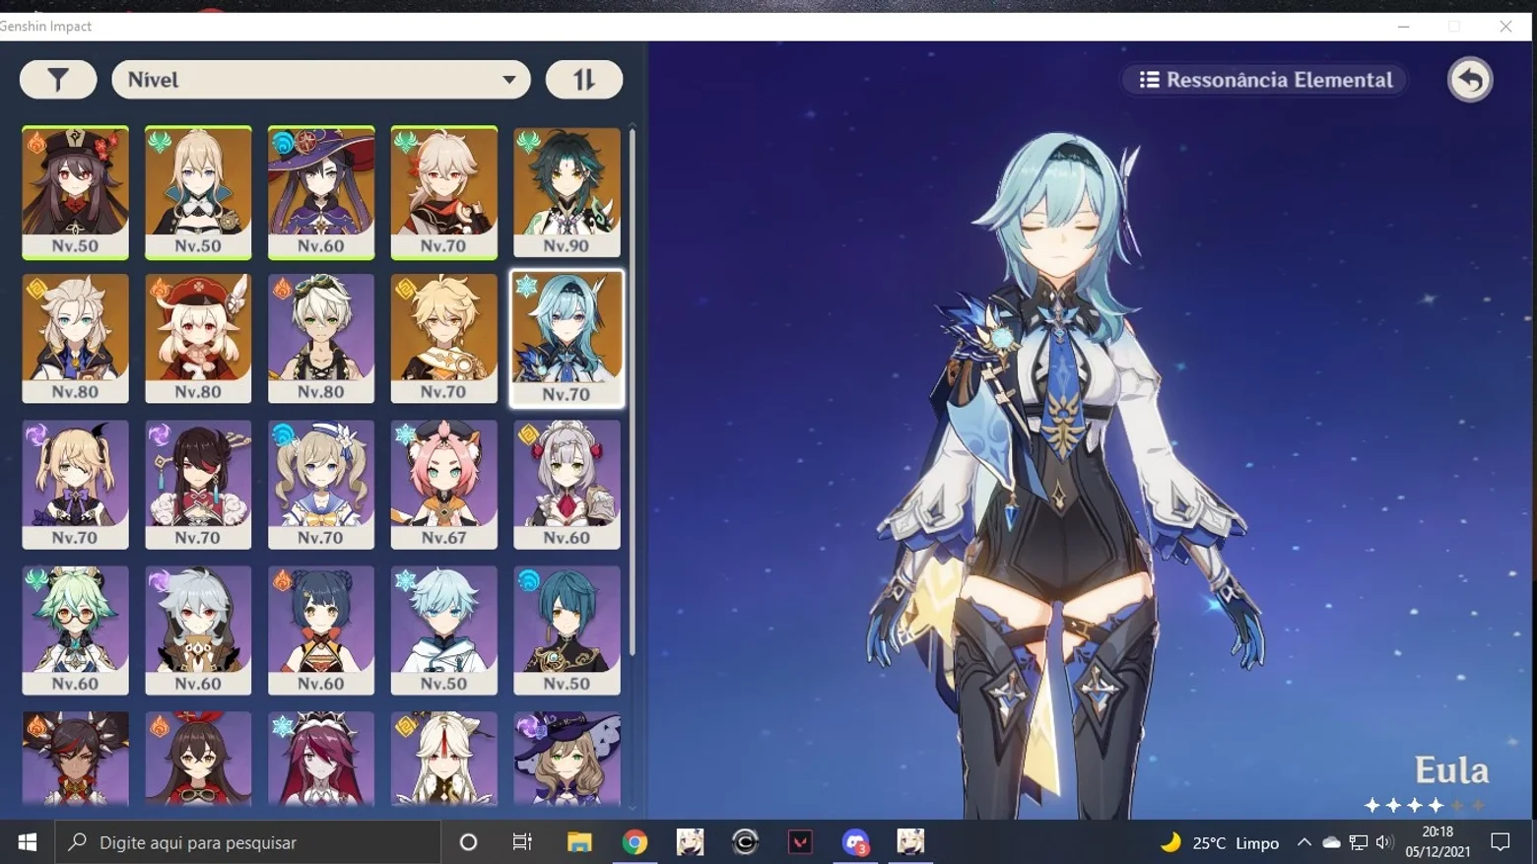This screenshot has width=1537, height=864.
Task: Click the Geo element icon on Noelle's card
Action: coord(528,434)
